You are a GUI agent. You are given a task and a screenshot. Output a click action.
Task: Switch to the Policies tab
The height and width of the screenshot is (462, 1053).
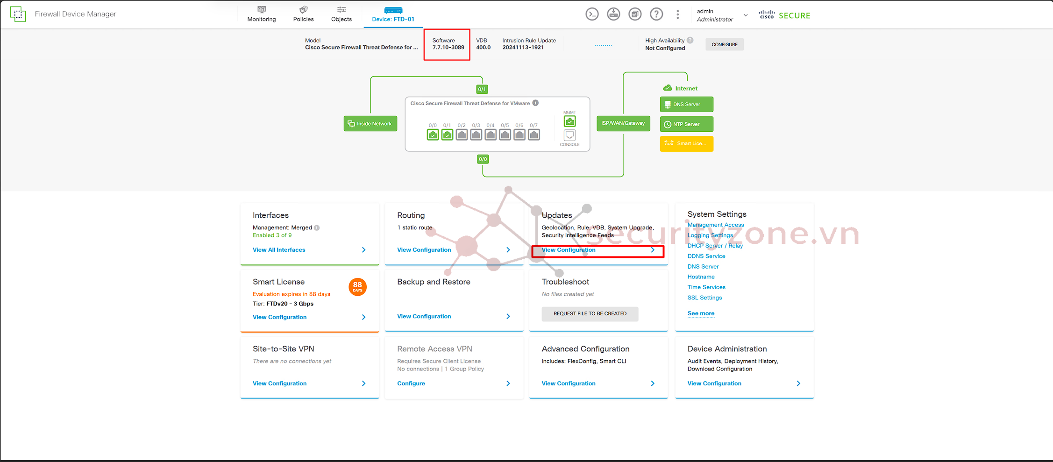[303, 14]
